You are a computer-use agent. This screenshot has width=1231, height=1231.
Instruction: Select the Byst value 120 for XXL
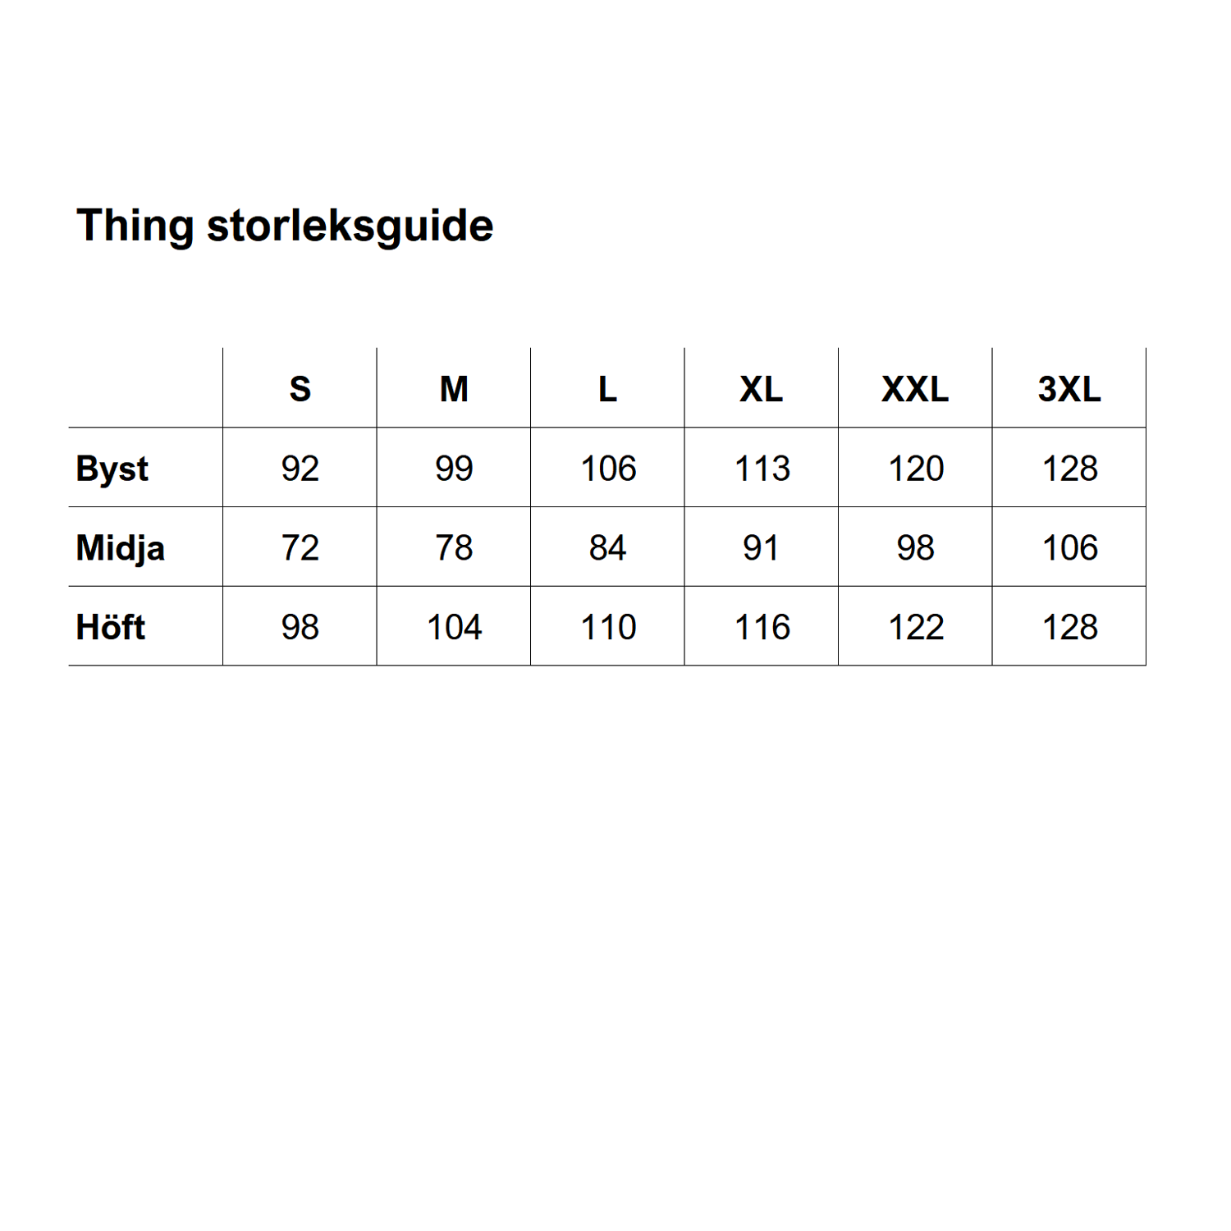point(916,469)
